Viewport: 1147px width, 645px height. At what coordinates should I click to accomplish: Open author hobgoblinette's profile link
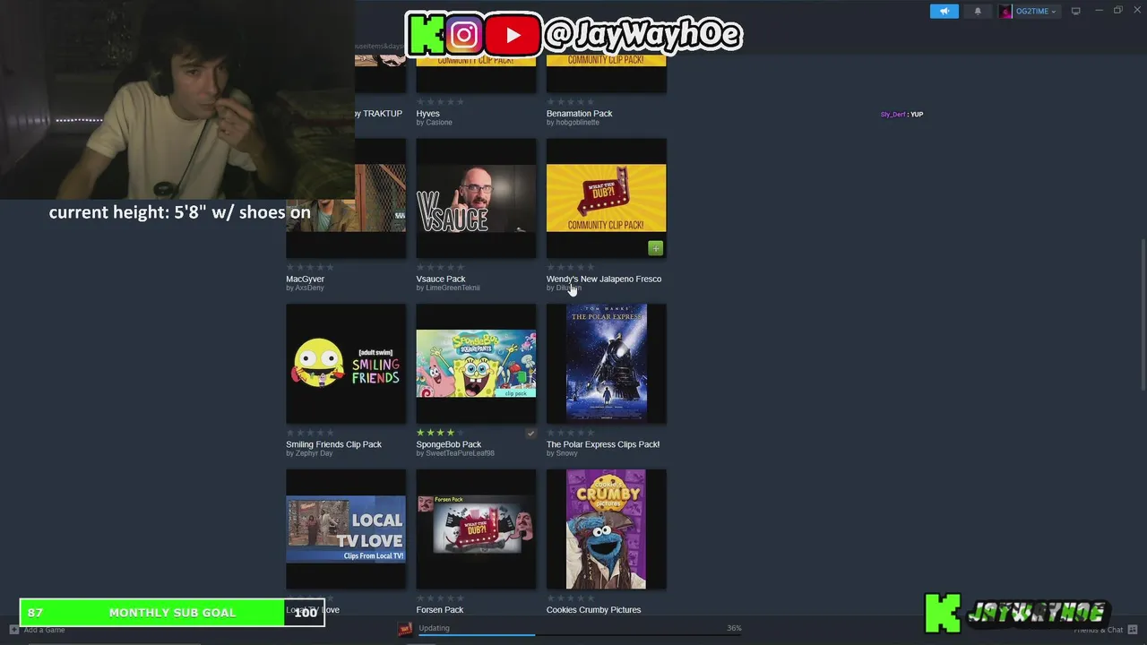pyautogui.click(x=578, y=123)
